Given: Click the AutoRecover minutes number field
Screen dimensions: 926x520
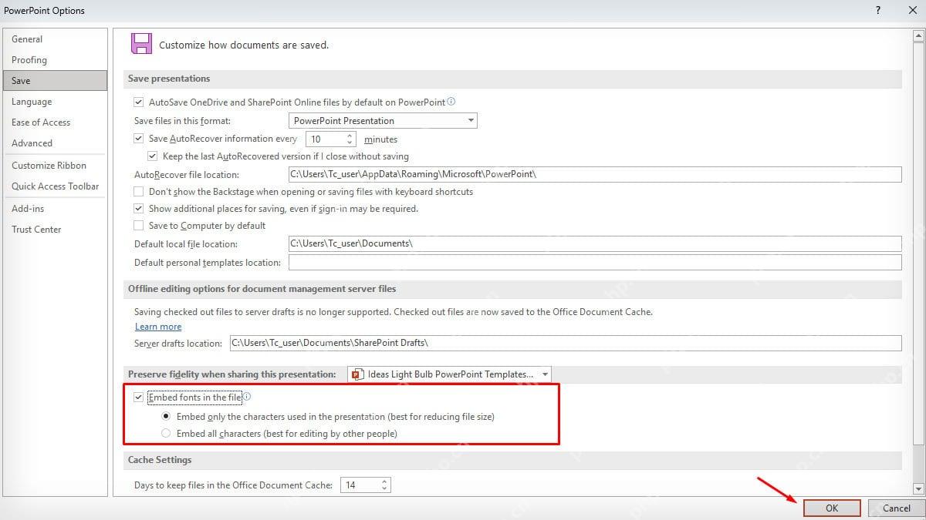Looking at the screenshot, I should tap(326, 139).
